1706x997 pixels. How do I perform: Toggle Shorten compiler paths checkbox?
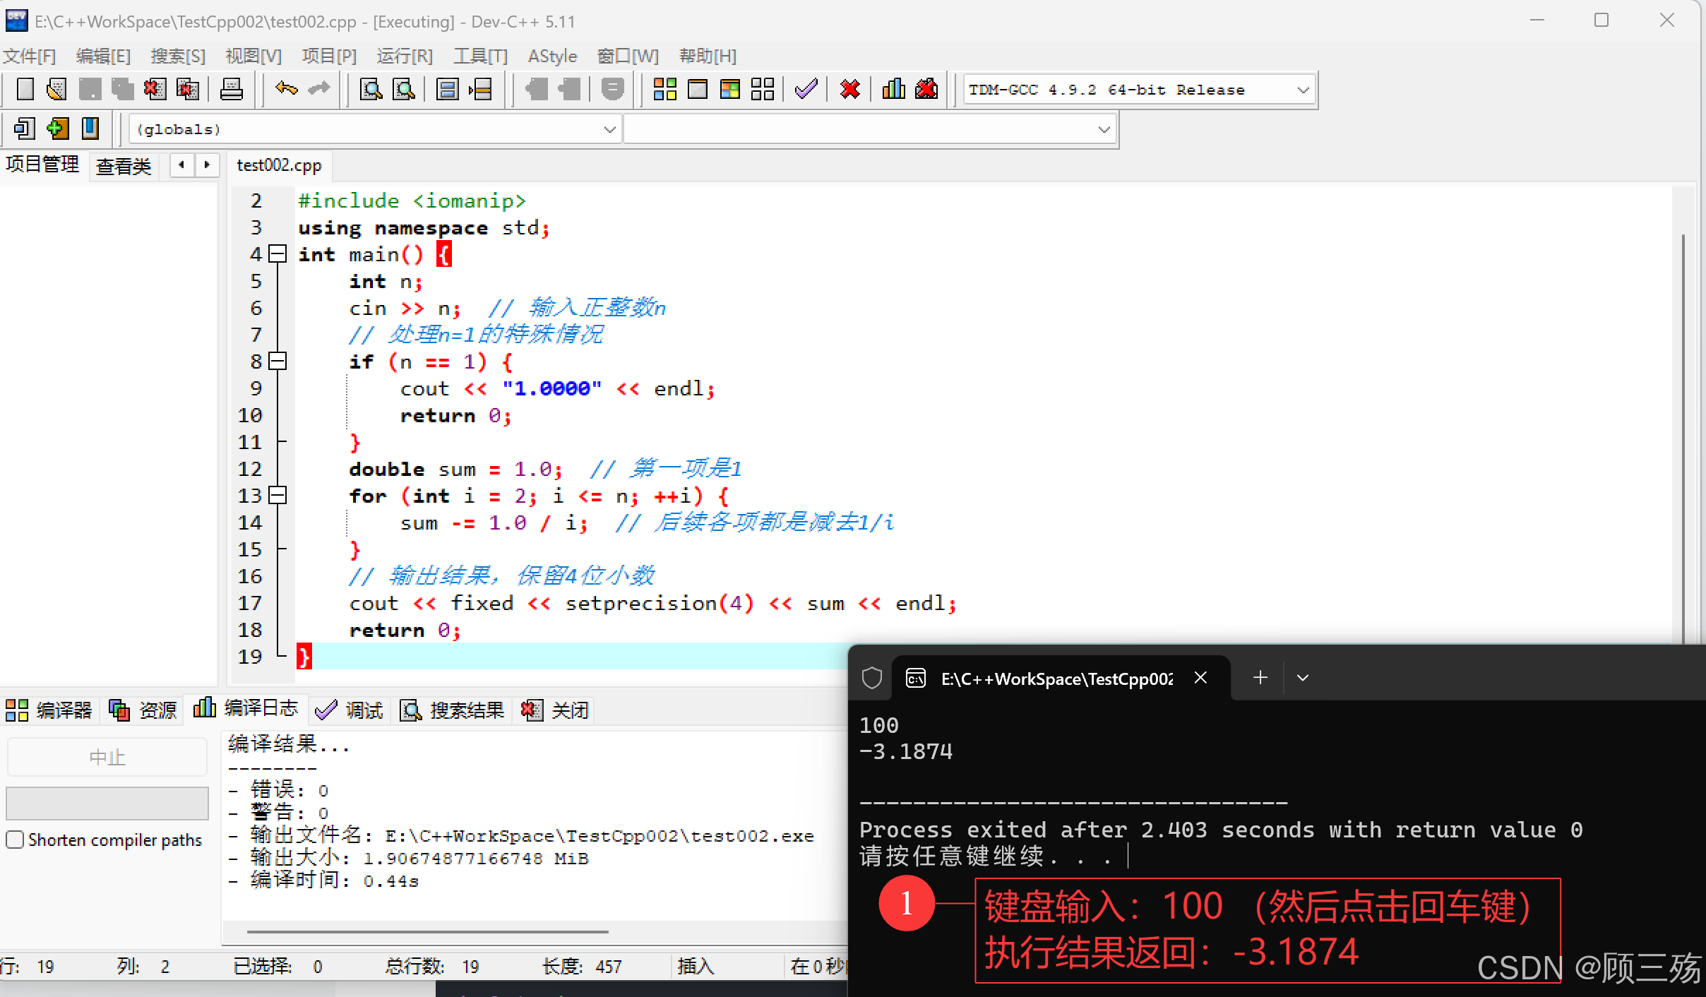15,840
